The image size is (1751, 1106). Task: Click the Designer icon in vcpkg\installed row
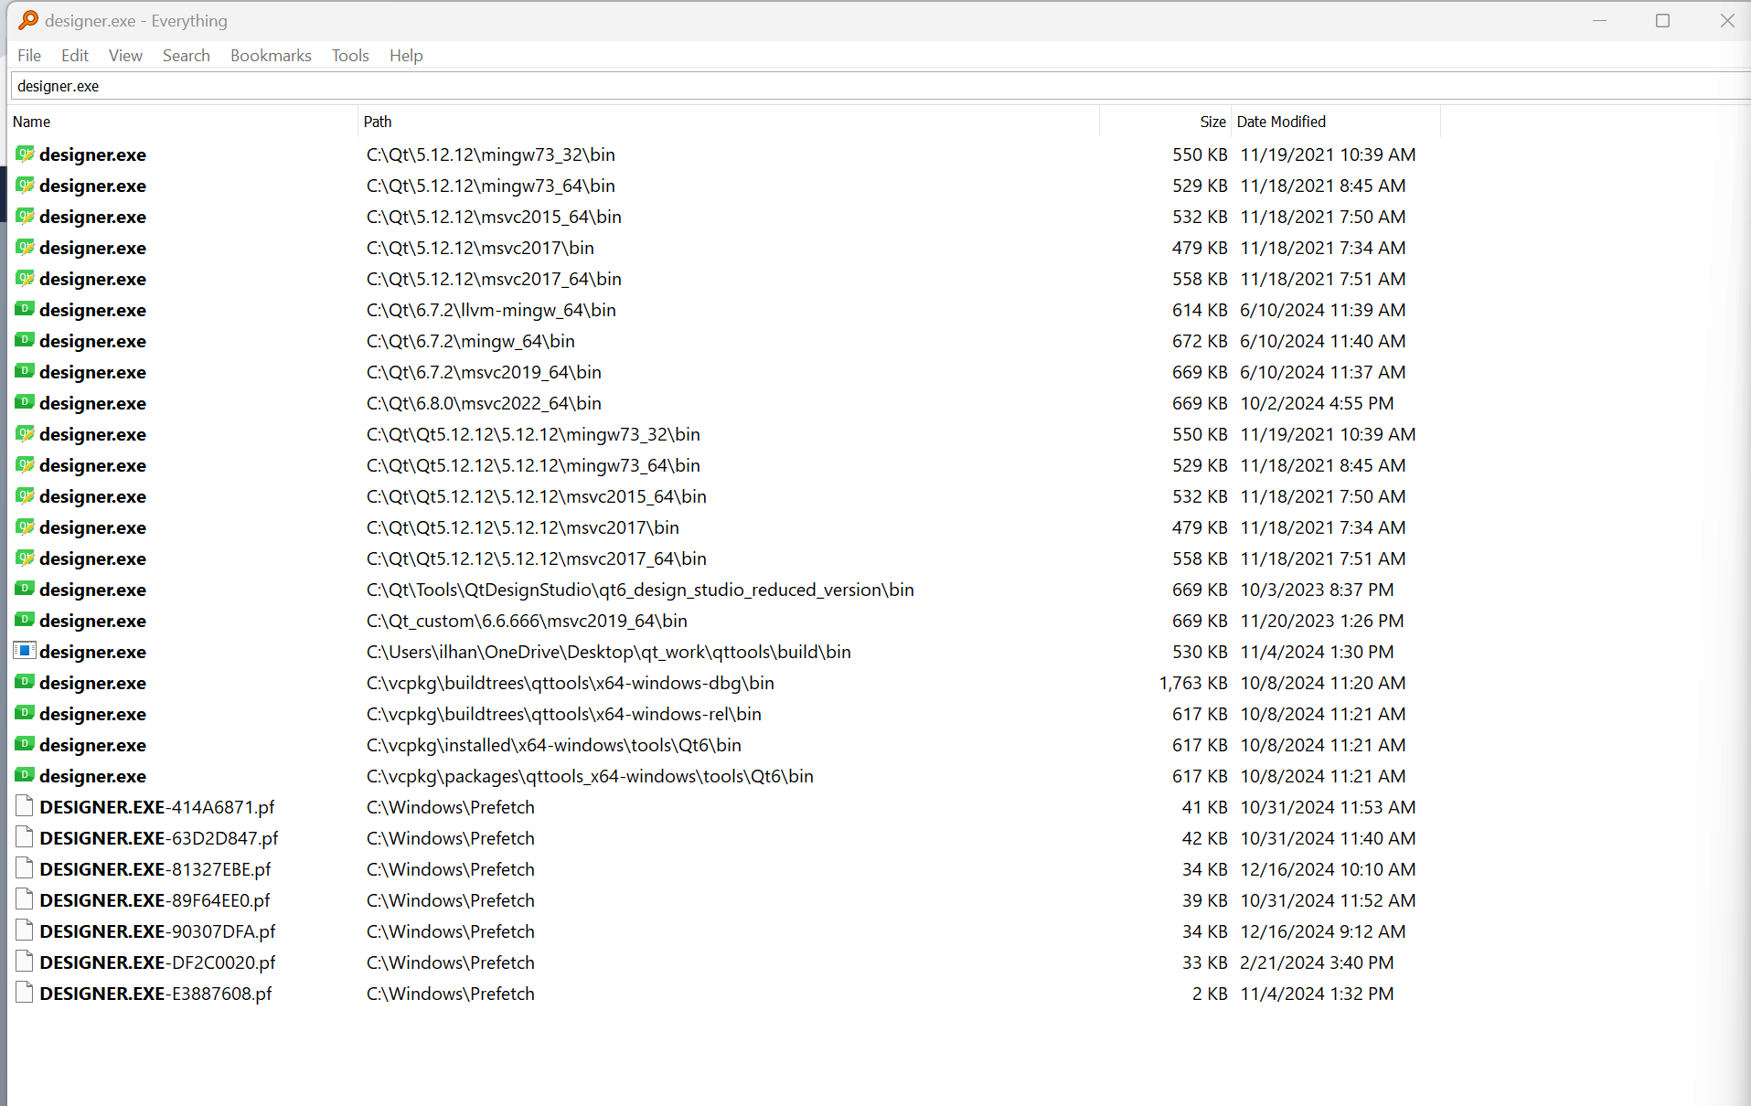click(25, 744)
